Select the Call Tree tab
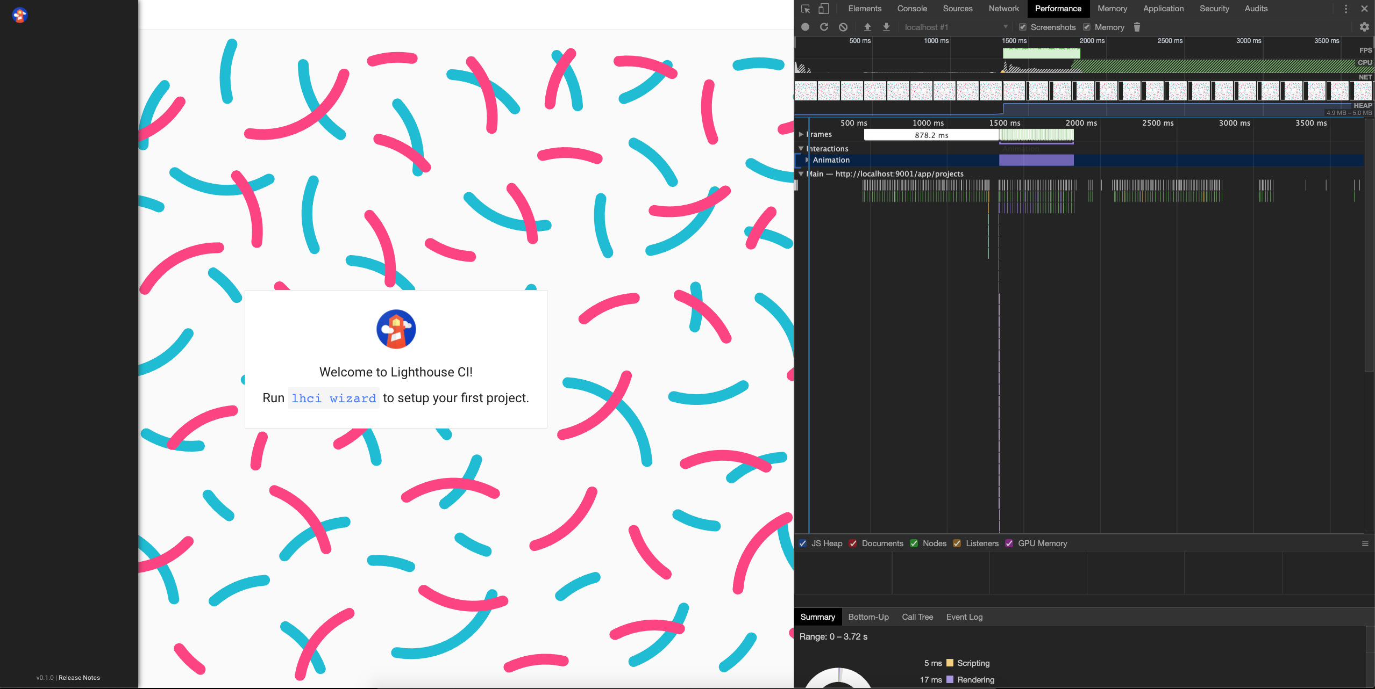The width and height of the screenshot is (1375, 689). pos(917,617)
